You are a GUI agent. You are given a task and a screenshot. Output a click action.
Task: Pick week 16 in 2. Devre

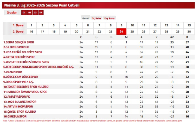[31, 32]
